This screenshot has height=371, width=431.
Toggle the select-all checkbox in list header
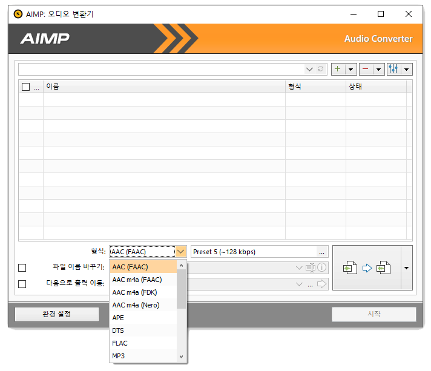(25, 87)
